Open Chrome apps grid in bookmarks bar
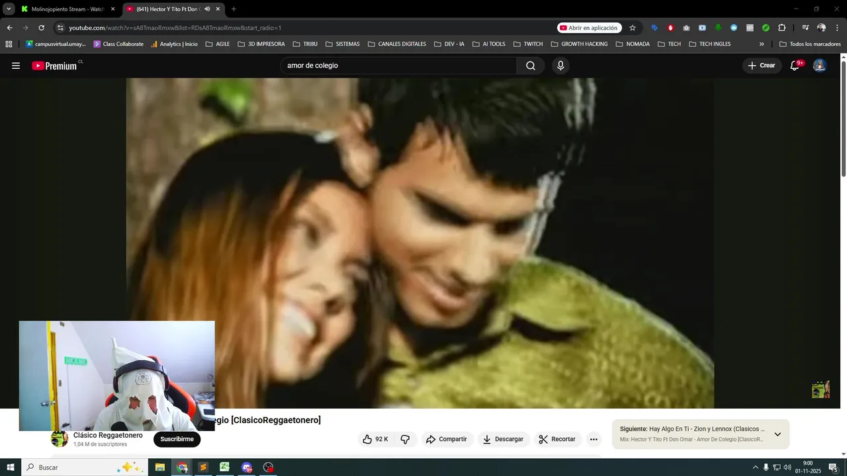Screen dimensions: 847x476 tap(9, 44)
